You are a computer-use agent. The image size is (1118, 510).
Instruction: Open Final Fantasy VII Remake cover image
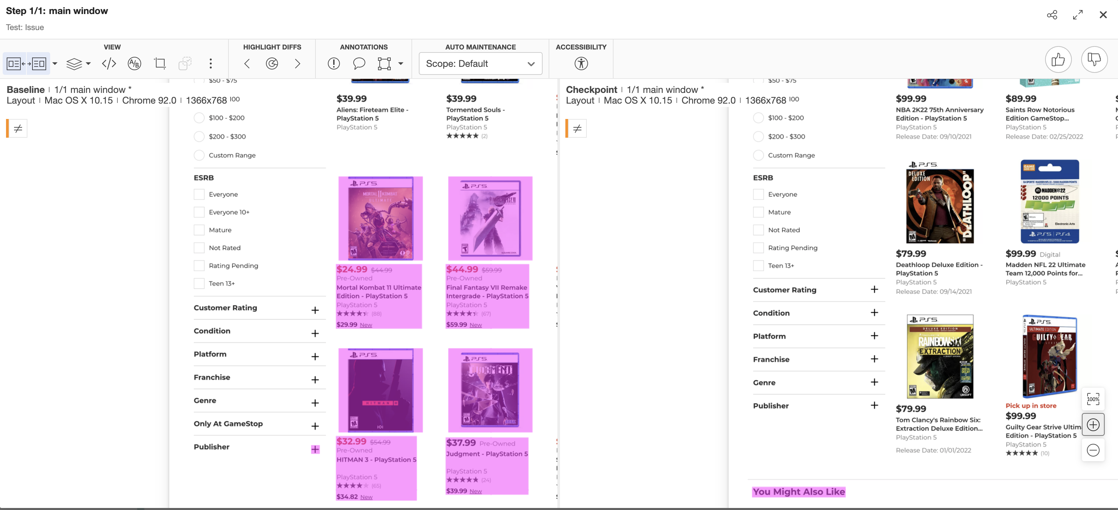point(490,219)
